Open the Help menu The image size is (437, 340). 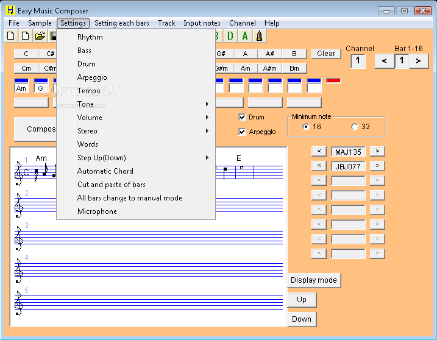pyautogui.click(x=272, y=23)
